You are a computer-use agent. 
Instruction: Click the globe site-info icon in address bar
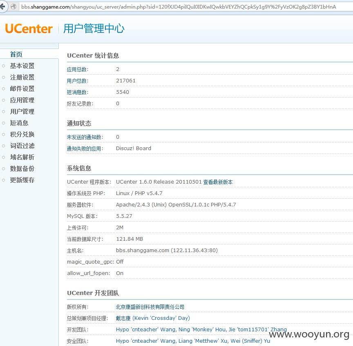coord(13,7)
